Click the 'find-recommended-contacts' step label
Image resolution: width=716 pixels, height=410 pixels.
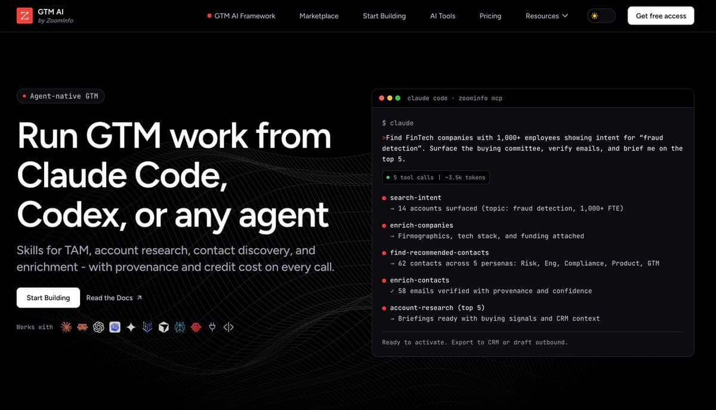coord(439,253)
